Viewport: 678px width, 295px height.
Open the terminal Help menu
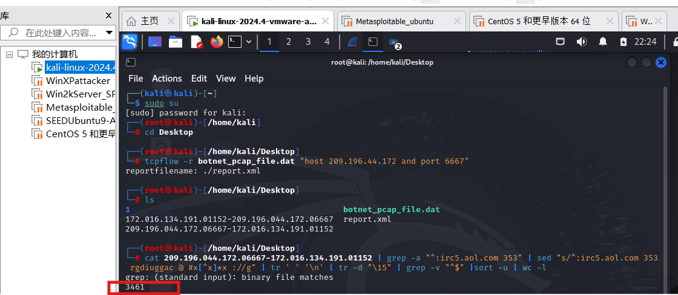click(254, 79)
